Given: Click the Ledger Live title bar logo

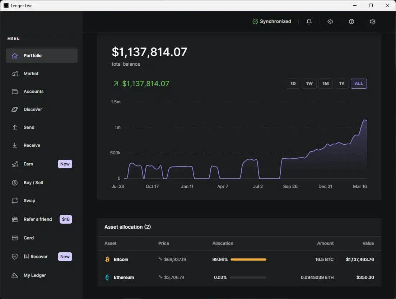Looking at the screenshot, I should coord(6,5).
